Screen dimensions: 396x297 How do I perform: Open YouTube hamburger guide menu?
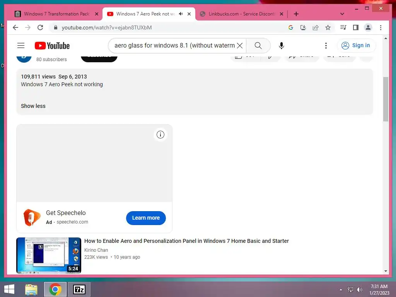21,46
